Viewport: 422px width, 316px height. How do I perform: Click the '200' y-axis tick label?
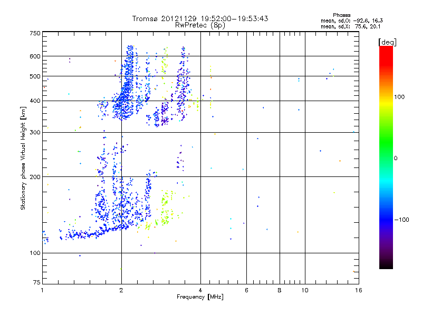(35, 177)
